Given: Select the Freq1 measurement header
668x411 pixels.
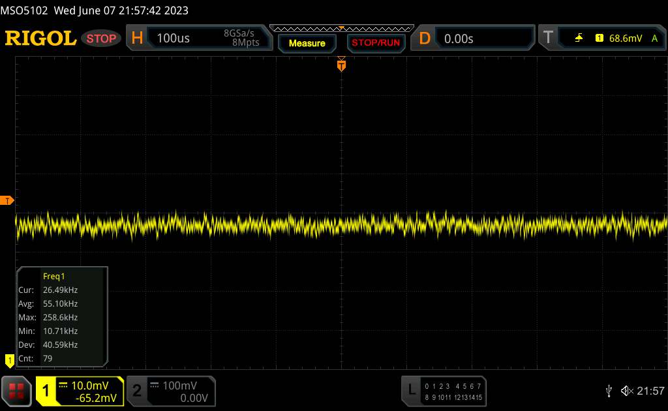Looking at the screenshot, I should click(x=53, y=277).
